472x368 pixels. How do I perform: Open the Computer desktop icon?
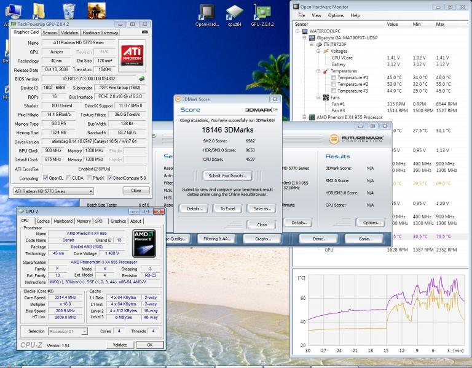click(13, 12)
